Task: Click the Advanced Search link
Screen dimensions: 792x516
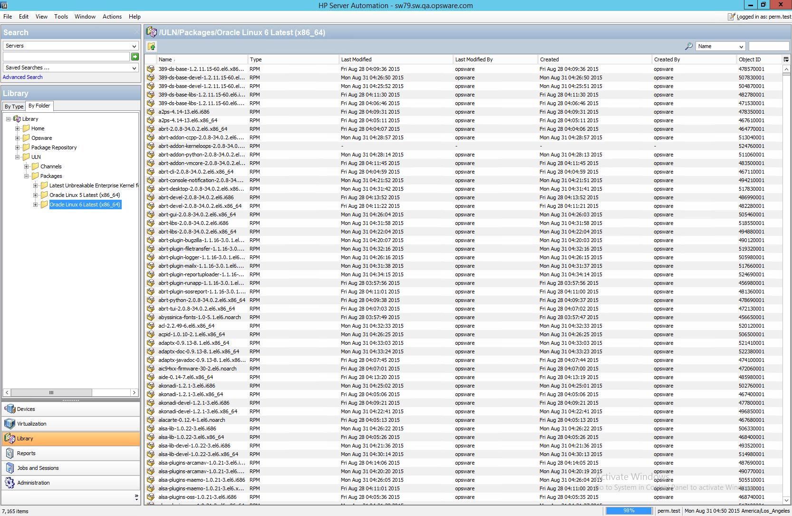Action: (23, 77)
